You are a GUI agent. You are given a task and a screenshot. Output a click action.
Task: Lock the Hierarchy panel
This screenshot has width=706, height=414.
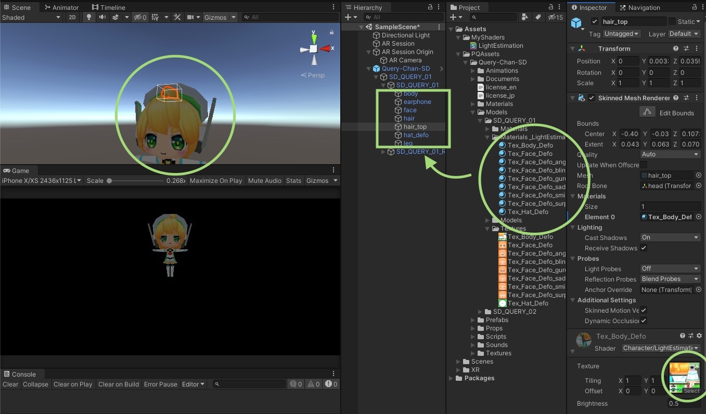click(x=430, y=7)
